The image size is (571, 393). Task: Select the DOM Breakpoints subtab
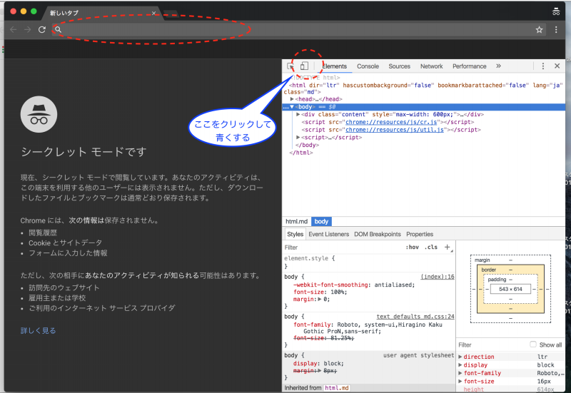378,234
